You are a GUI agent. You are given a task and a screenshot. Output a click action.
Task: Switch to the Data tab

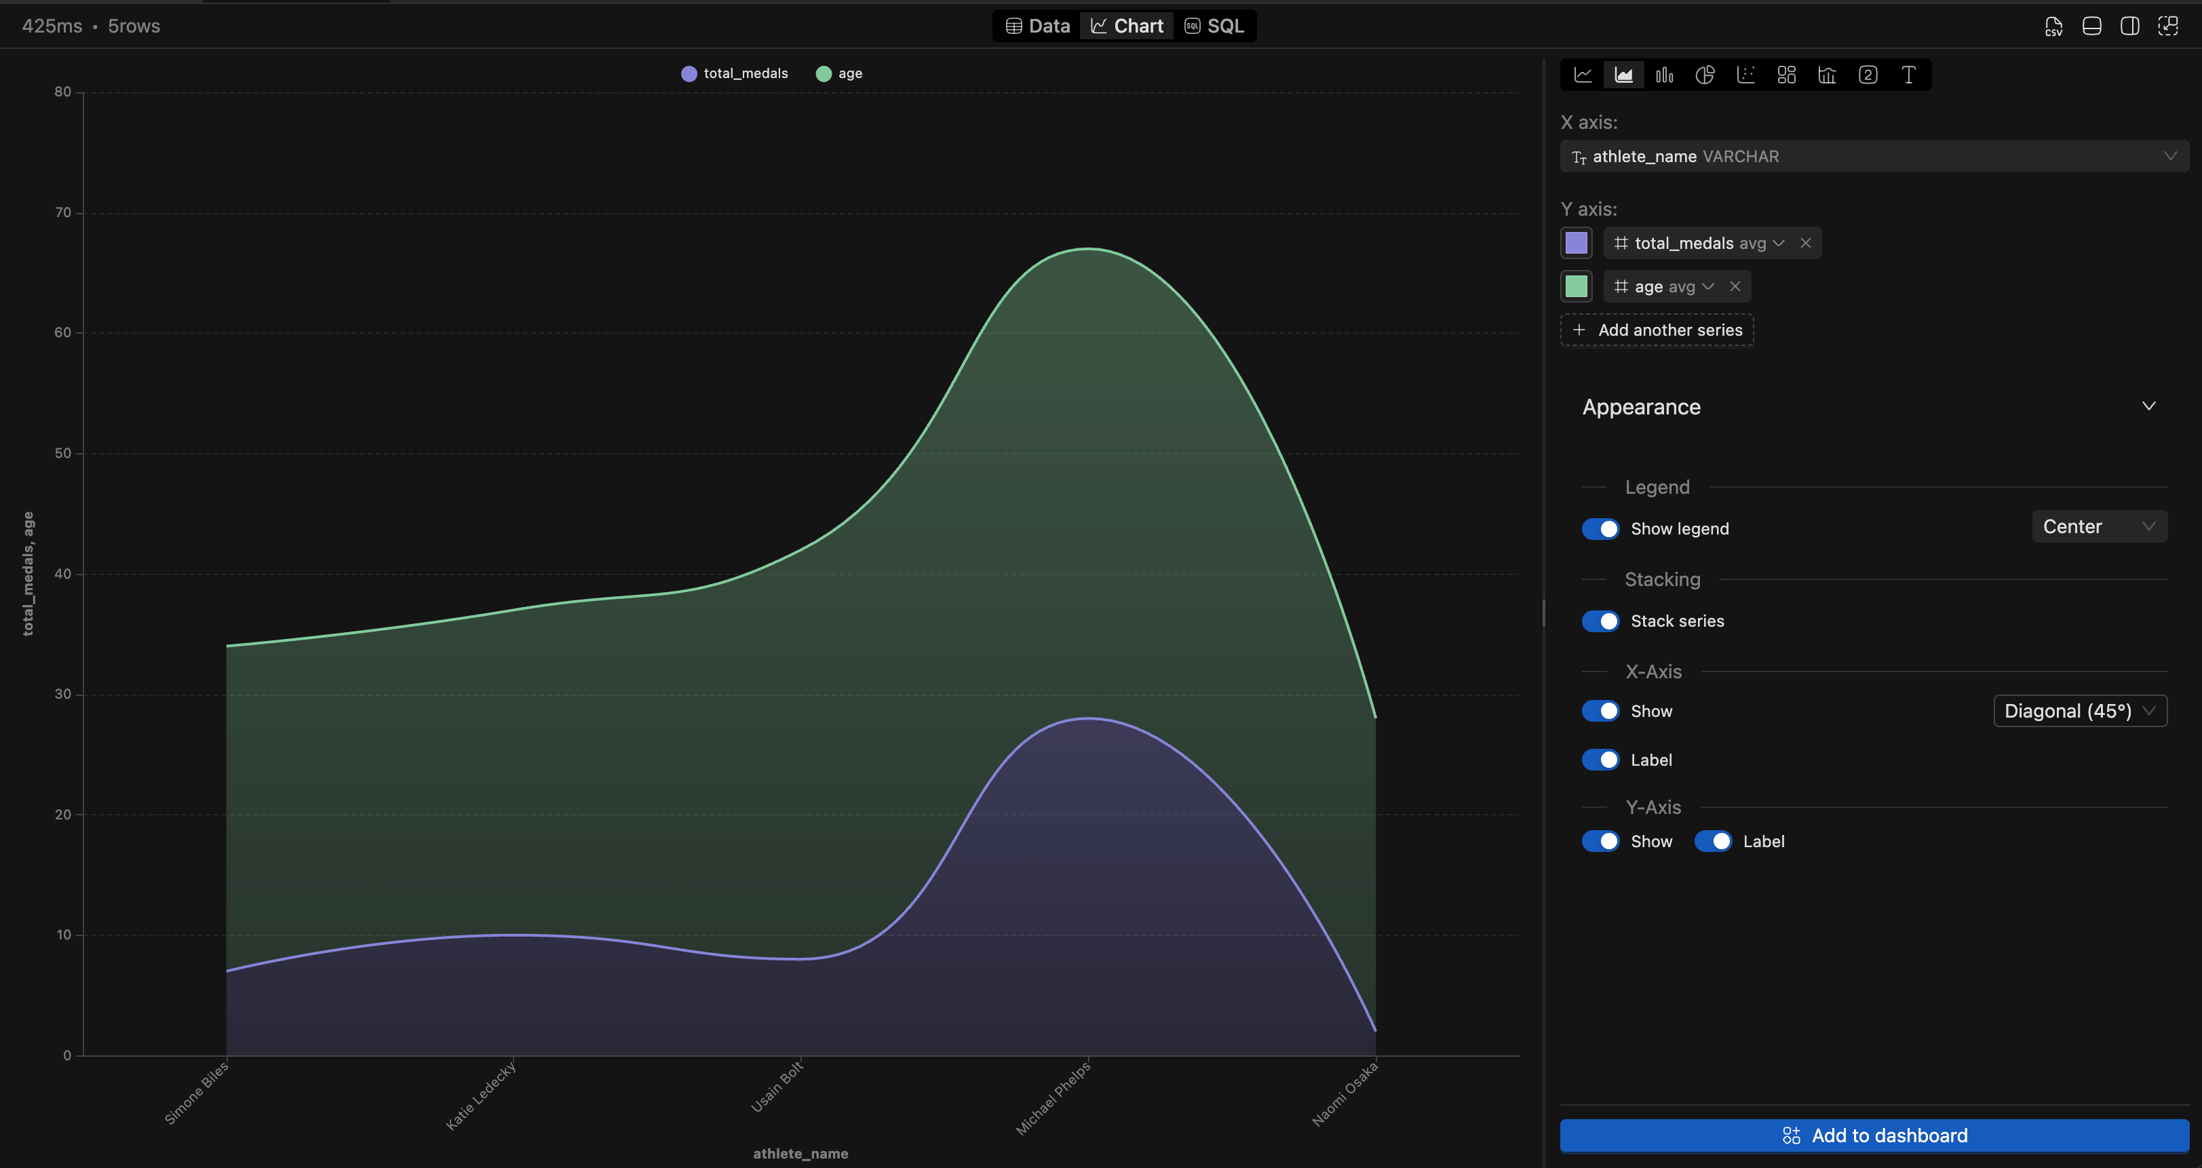tap(1038, 26)
